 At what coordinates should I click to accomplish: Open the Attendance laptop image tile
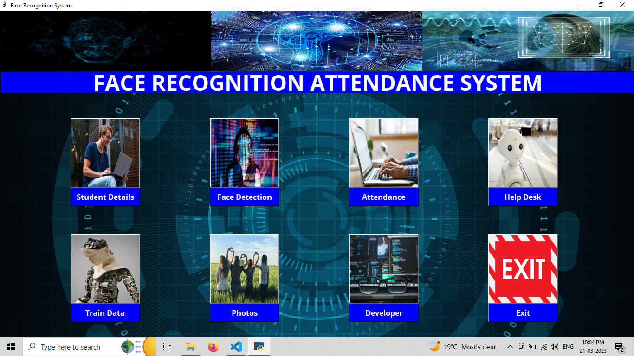pyautogui.click(x=384, y=153)
